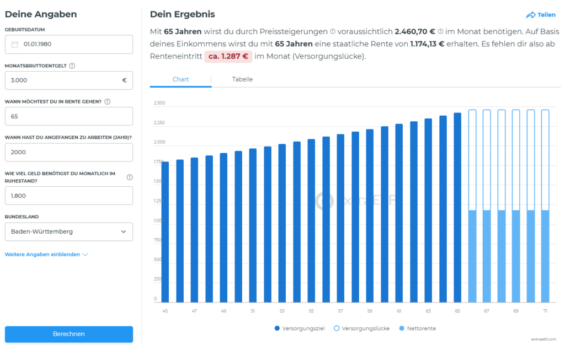Click the extraETF watermark logo on the chart
The height and width of the screenshot is (350, 565).
point(342,200)
